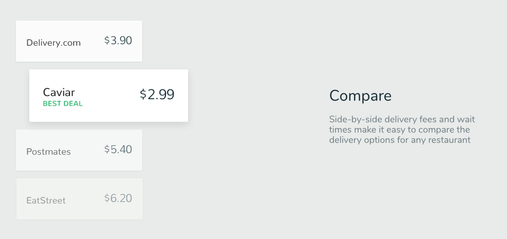The height and width of the screenshot is (239, 507).
Task: Click the dollar sign on Delivery.com price
Action: 107,41
